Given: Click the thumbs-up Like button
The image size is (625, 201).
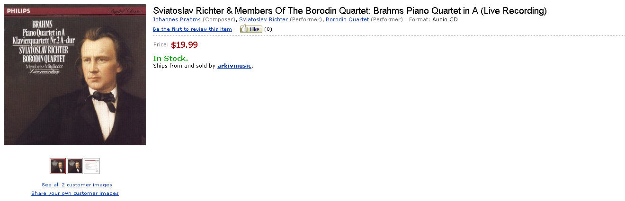Looking at the screenshot, I should 251,29.
